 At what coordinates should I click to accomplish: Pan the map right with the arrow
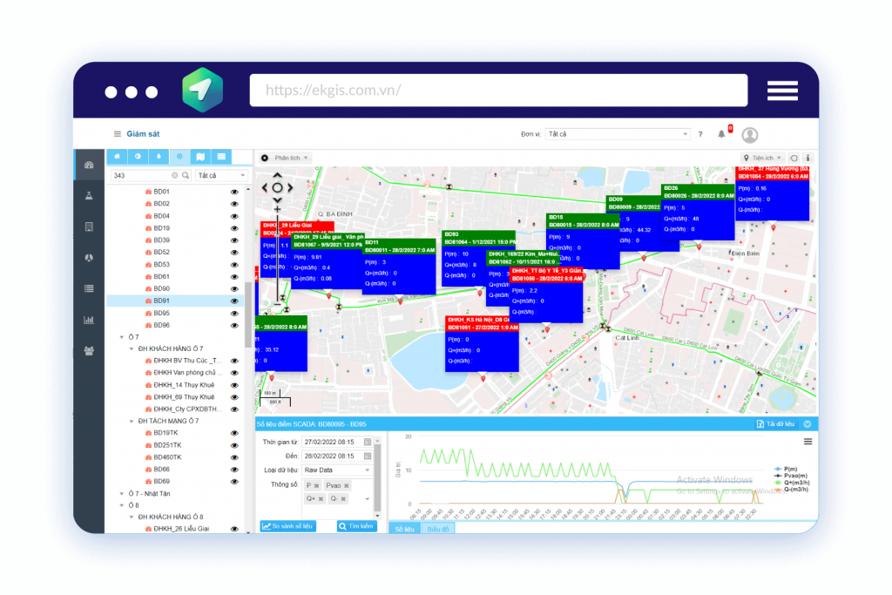coord(290,187)
